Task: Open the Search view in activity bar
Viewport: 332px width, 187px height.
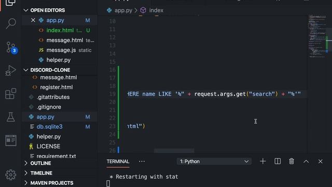Action: coord(10,23)
